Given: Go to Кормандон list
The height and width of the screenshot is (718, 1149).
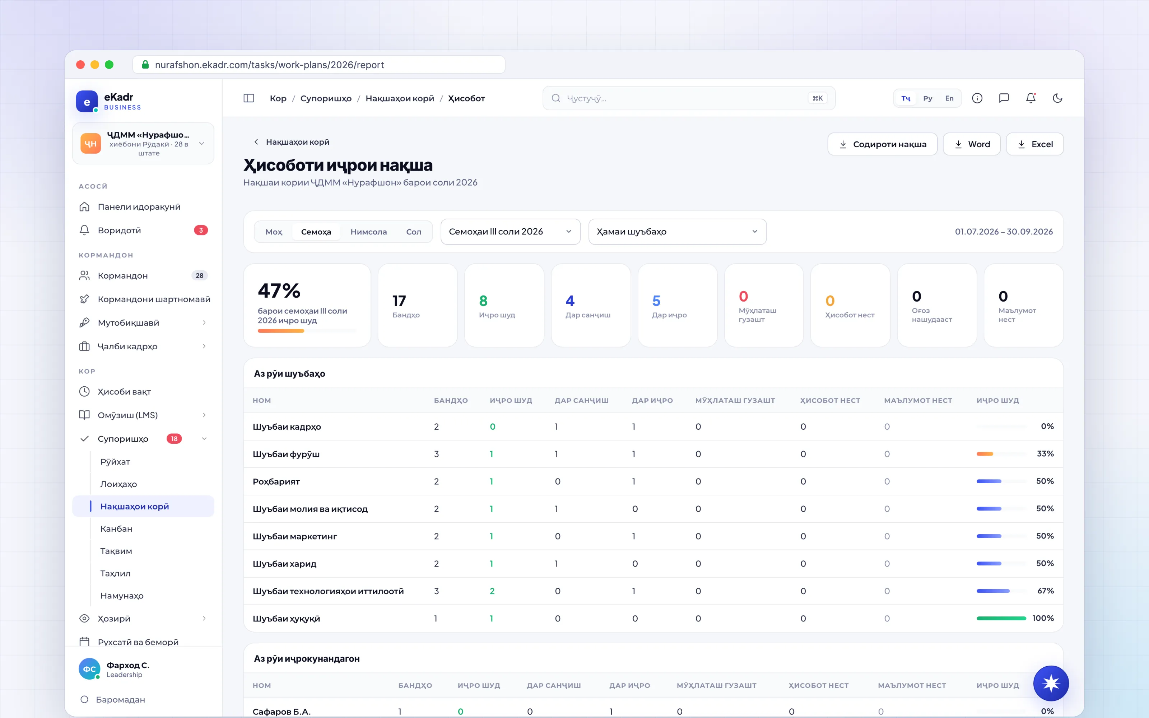Looking at the screenshot, I should (x=143, y=275).
